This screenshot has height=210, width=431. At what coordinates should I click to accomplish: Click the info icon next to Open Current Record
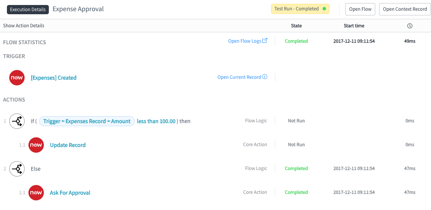265,77
